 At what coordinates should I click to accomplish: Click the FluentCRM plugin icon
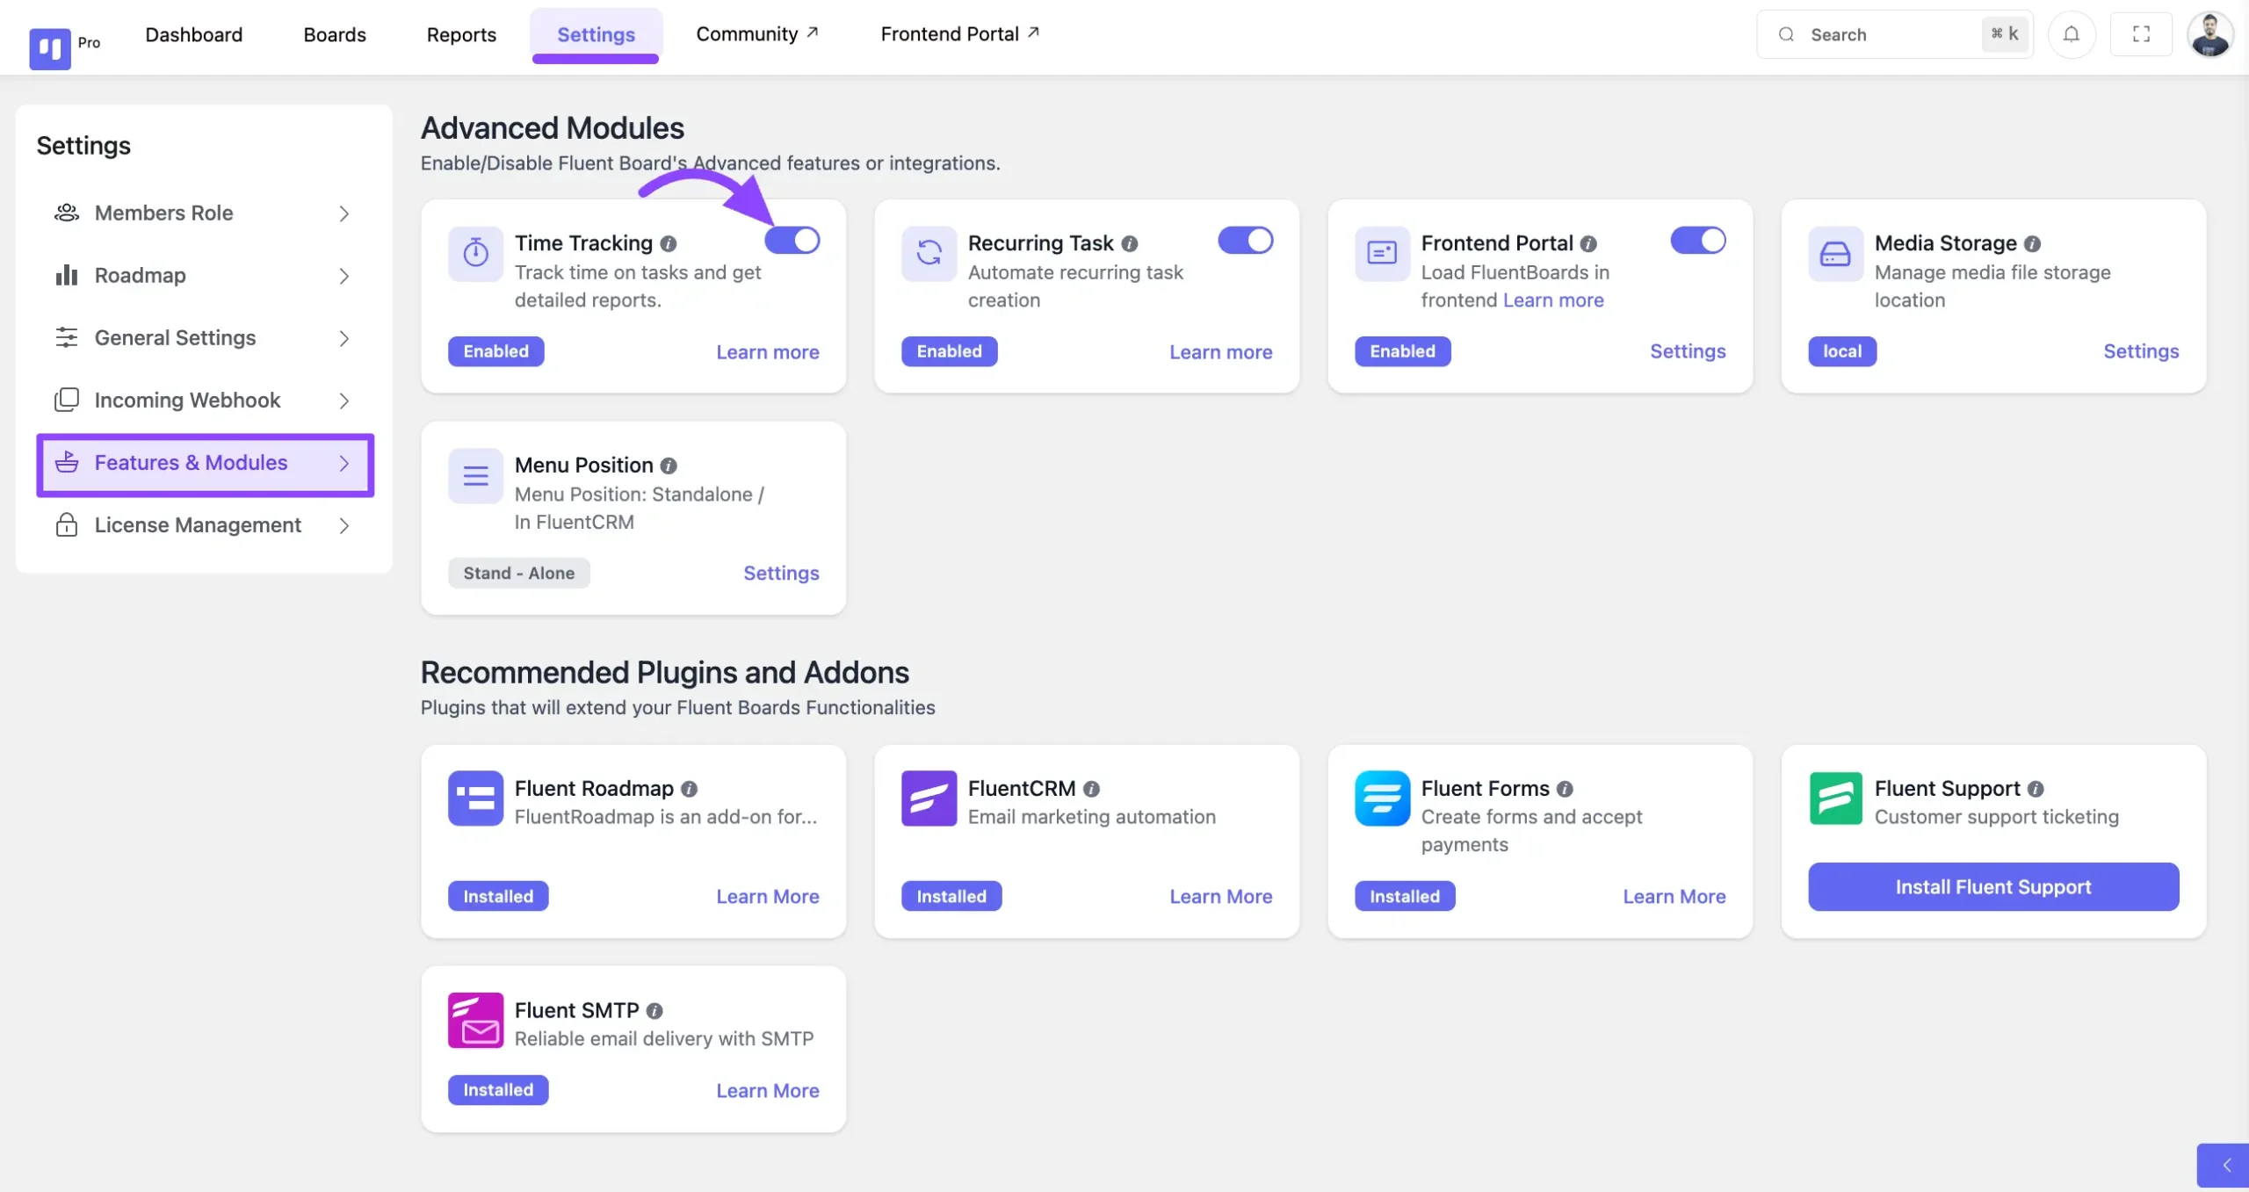(929, 798)
